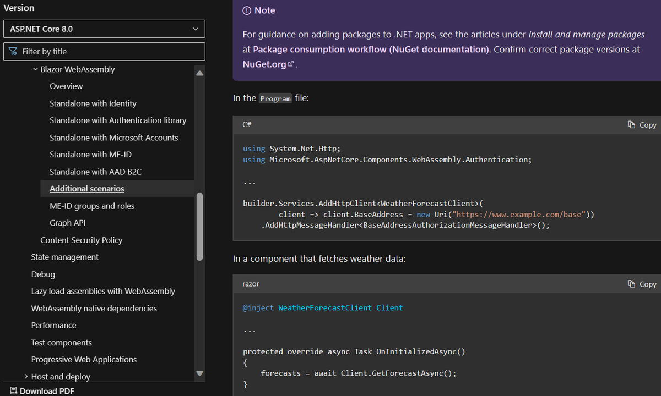Open Standalone with AAD B2C
Viewport: 661px width, 396px height.
point(95,172)
